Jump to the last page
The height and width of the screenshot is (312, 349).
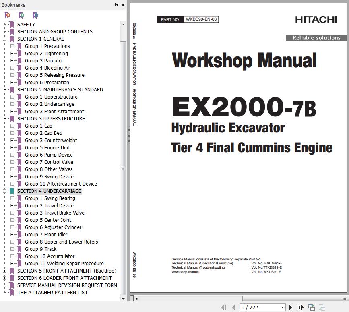(301, 307)
